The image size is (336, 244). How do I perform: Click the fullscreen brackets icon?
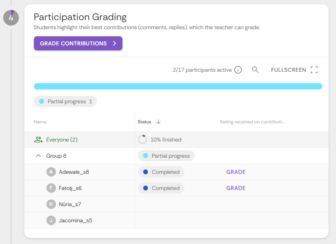click(x=314, y=70)
